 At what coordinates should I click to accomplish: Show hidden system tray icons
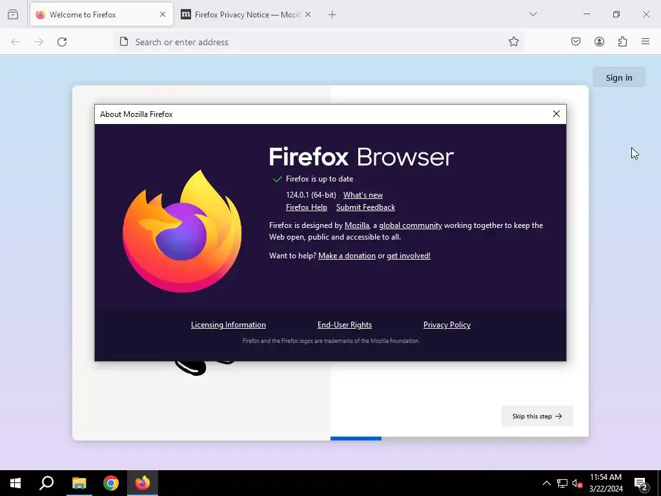pos(546,483)
